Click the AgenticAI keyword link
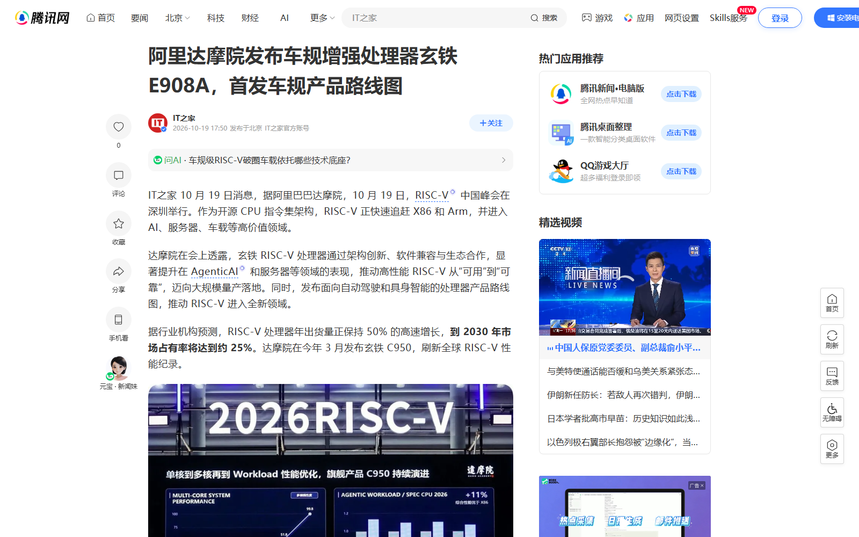The height and width of the screenshot is (537, 859). (215, 272)
